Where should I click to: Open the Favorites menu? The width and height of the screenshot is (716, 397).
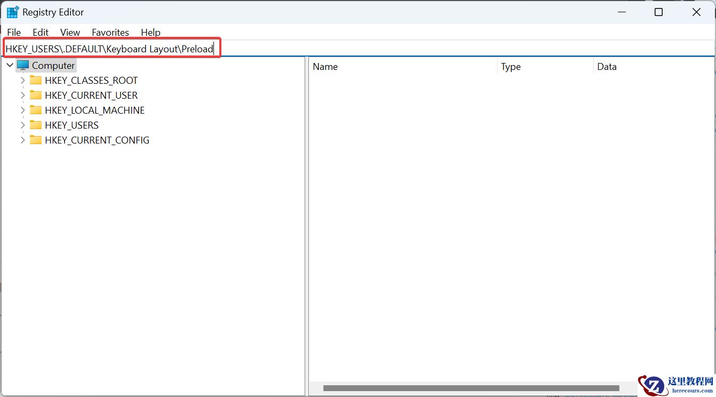click(x=110, y=33)
